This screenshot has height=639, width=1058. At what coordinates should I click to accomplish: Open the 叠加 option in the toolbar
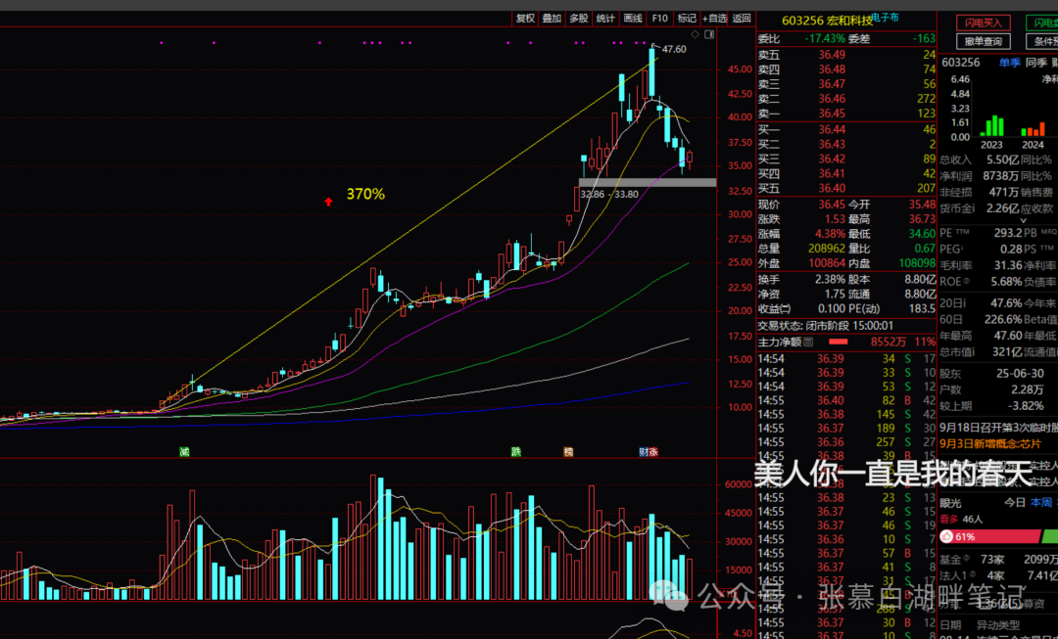coord(552,19)
